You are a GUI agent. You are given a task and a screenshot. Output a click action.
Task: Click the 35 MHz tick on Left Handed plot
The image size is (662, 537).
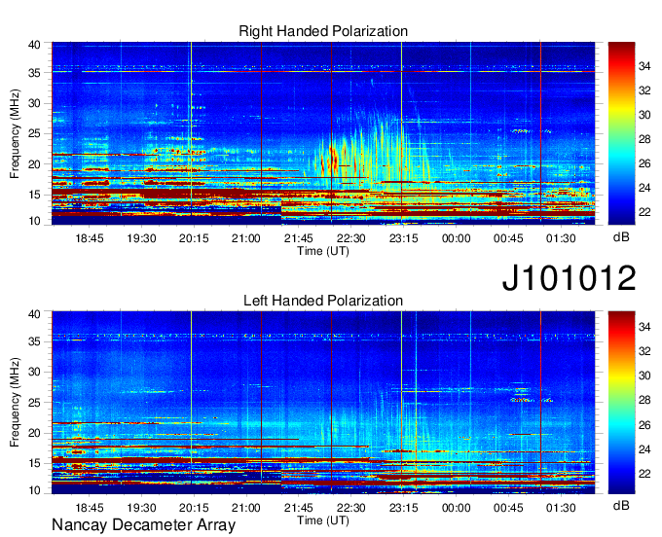[34, 341]
